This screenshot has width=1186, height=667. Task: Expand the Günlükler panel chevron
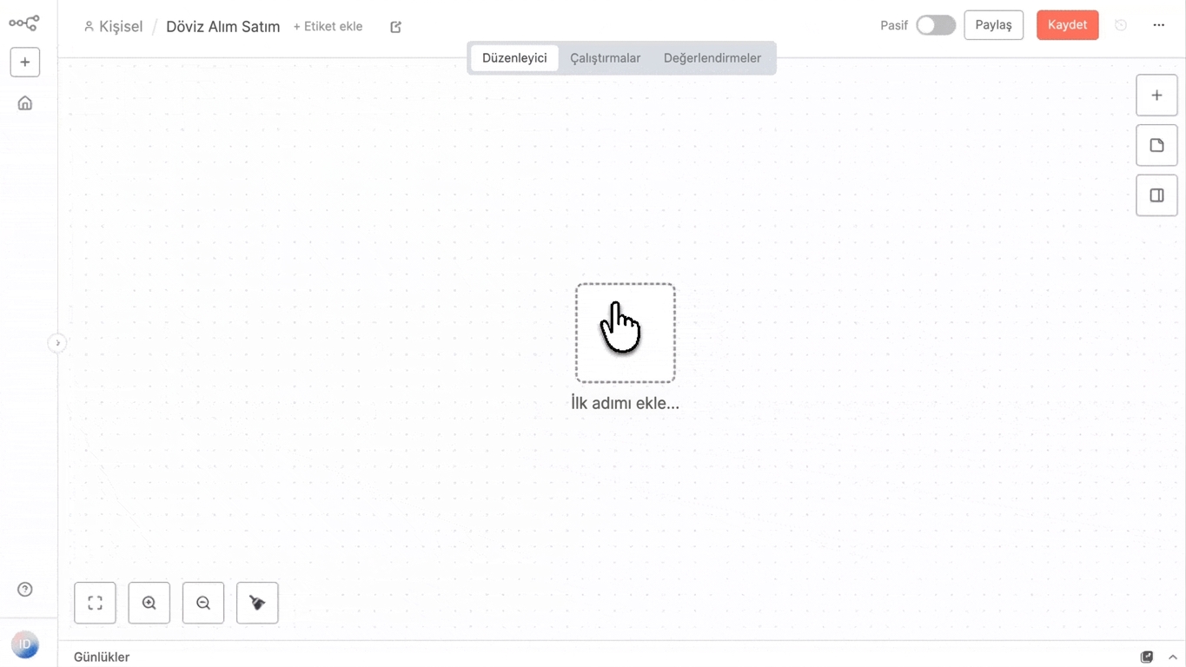(x=1173, y=657)
